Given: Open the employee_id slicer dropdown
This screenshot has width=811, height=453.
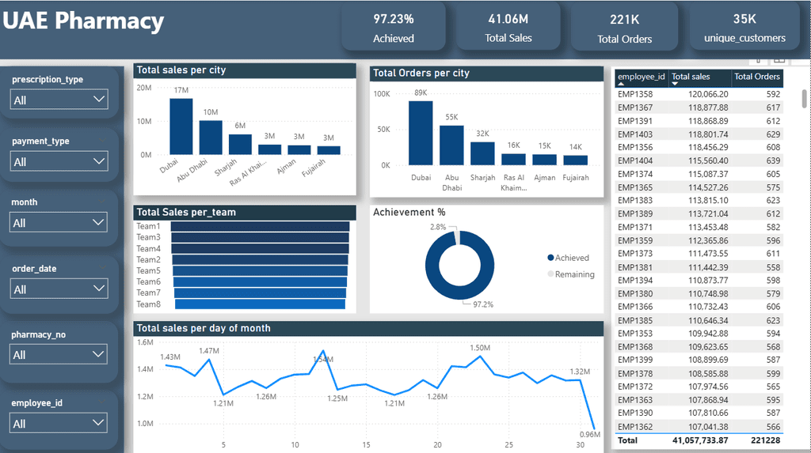Looking at the screenshot, I should pos(58,423).
